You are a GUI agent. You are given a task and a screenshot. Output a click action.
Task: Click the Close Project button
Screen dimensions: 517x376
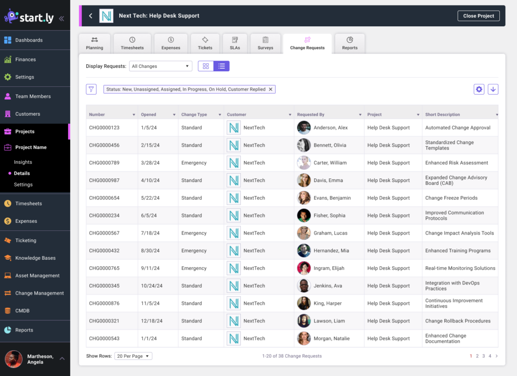pos(478,16)
